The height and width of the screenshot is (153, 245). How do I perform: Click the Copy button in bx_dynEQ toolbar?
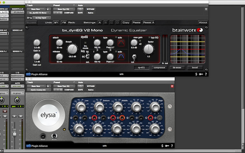click(126, 22)
